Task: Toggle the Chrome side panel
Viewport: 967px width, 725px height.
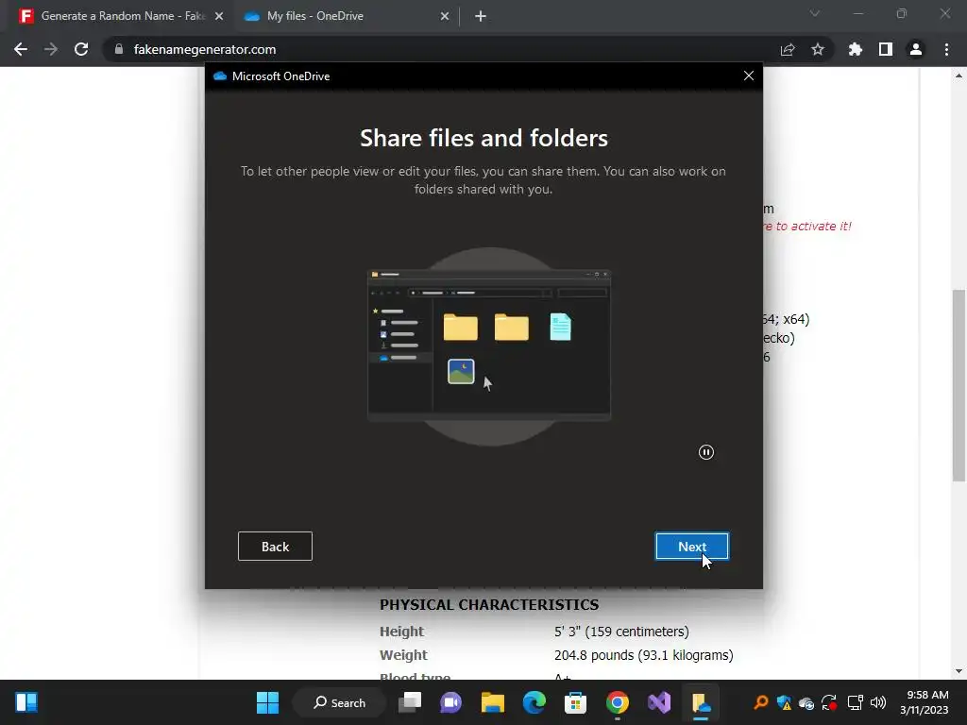Action: pyautogui.click(x=886, y=49)
